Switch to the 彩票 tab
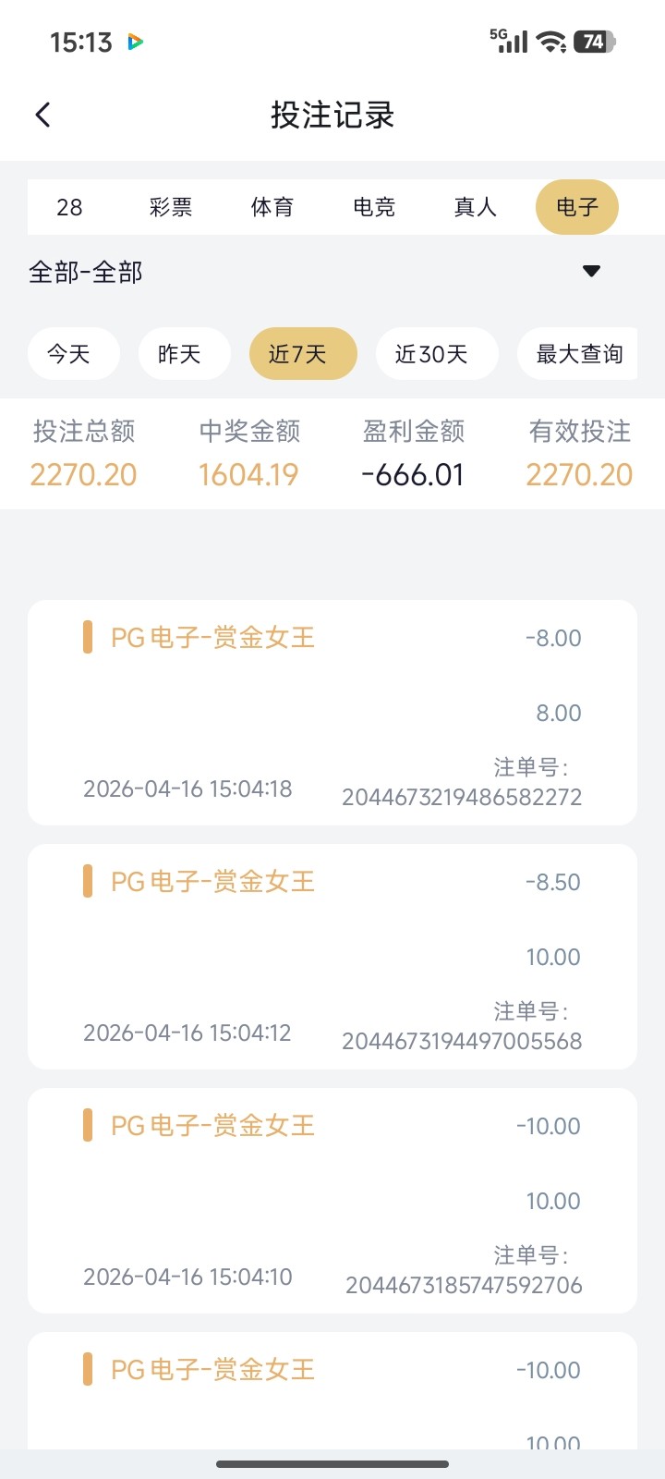 [171, 207]
